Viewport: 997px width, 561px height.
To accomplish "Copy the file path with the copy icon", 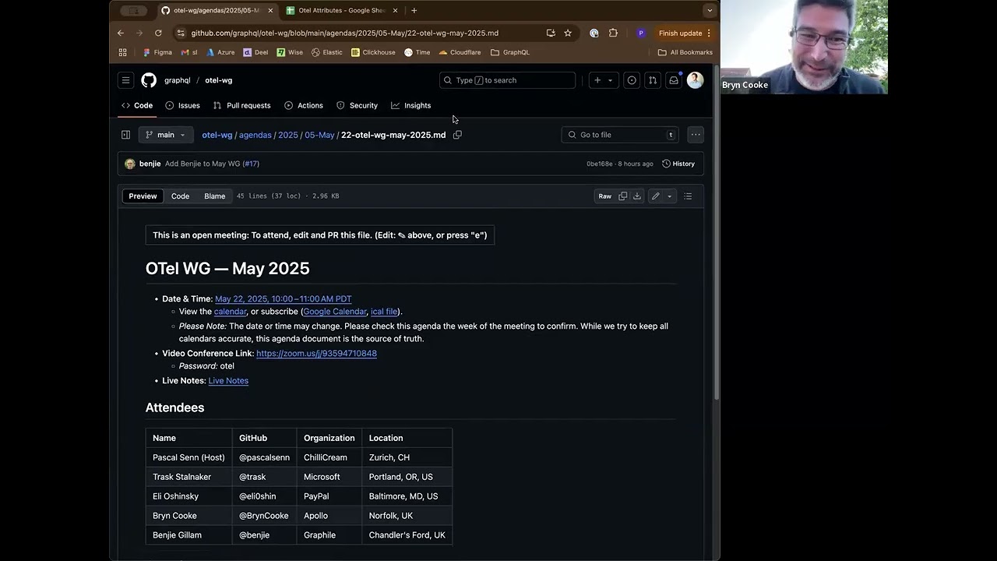I will pos(457,135).
